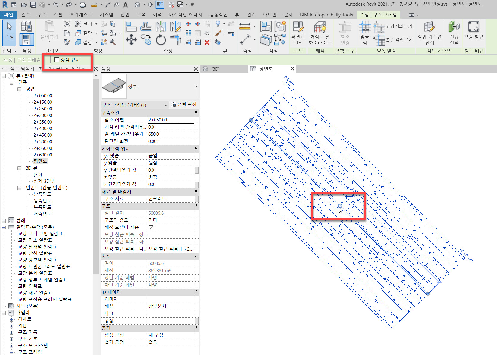Switch to the {3D} view tab
This screenshot has width=497, height=355.
(x=215, y=69)
